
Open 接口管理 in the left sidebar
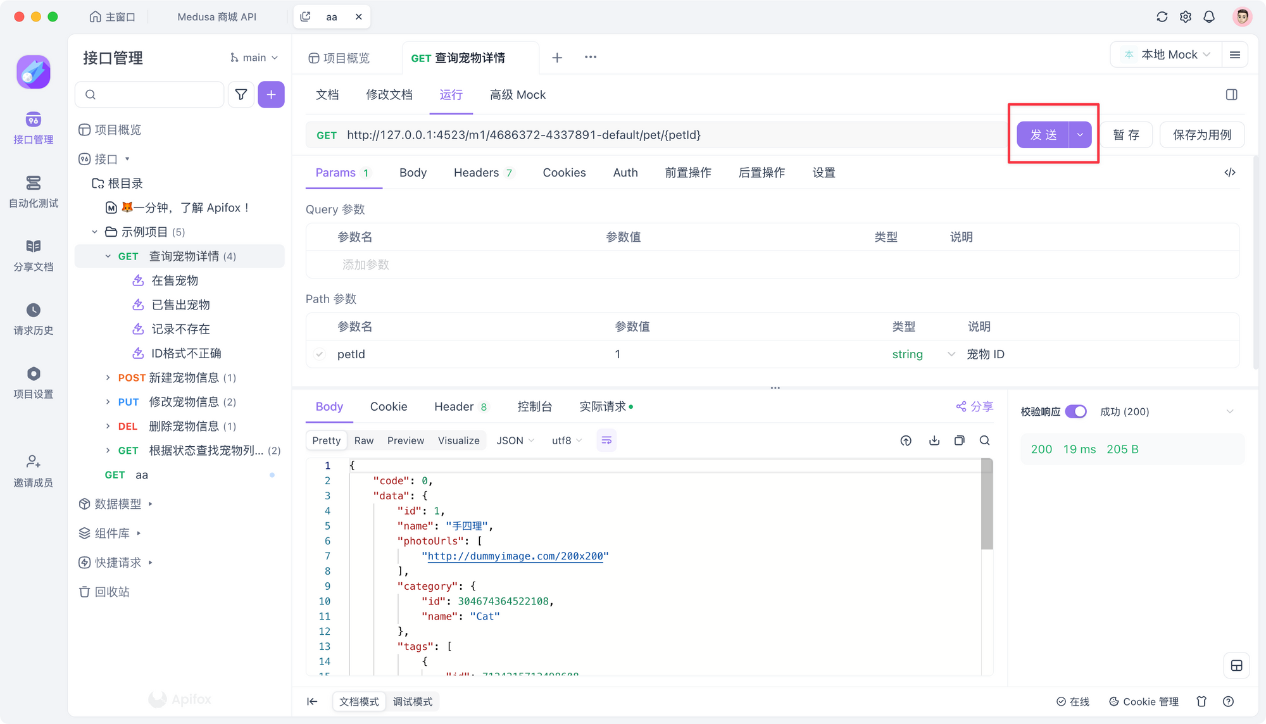tap(33, 128)
